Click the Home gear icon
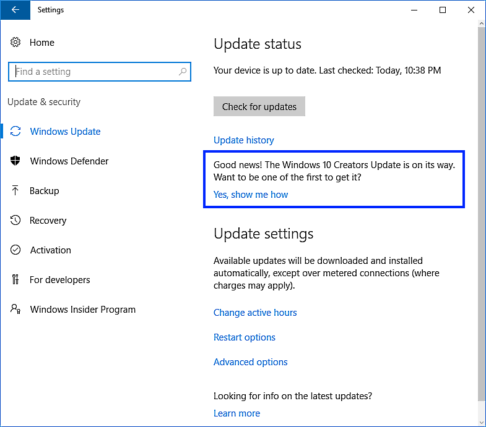The height and width of the screenshot is (427, 486). [15, 43]
